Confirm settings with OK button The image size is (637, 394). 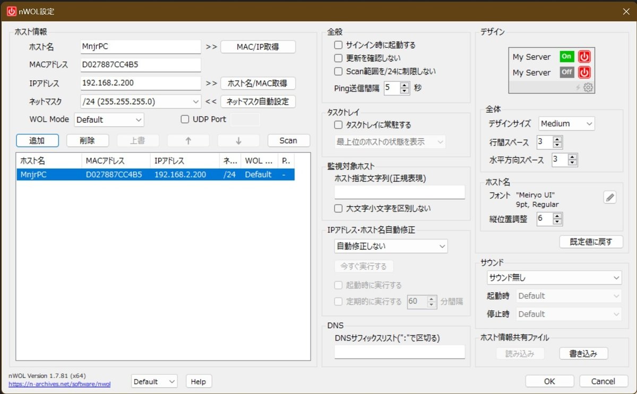click(549, 381)
